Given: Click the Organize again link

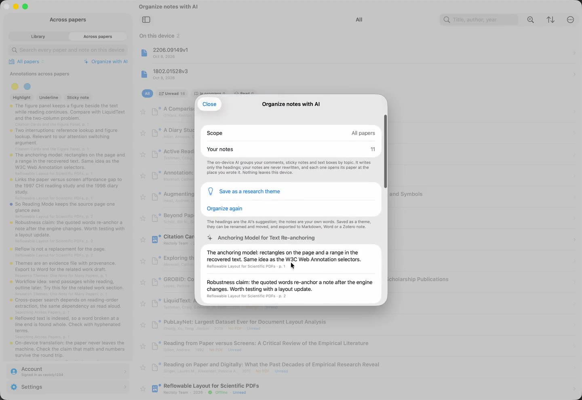Looking at the screenshot, I should [224, 208].
